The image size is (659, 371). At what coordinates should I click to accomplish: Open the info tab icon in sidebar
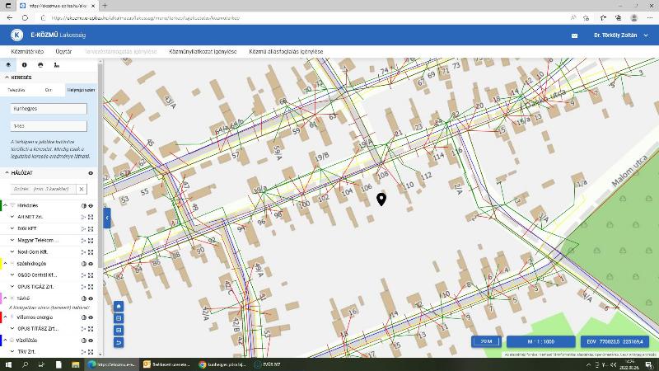click(x=25, y=65)
